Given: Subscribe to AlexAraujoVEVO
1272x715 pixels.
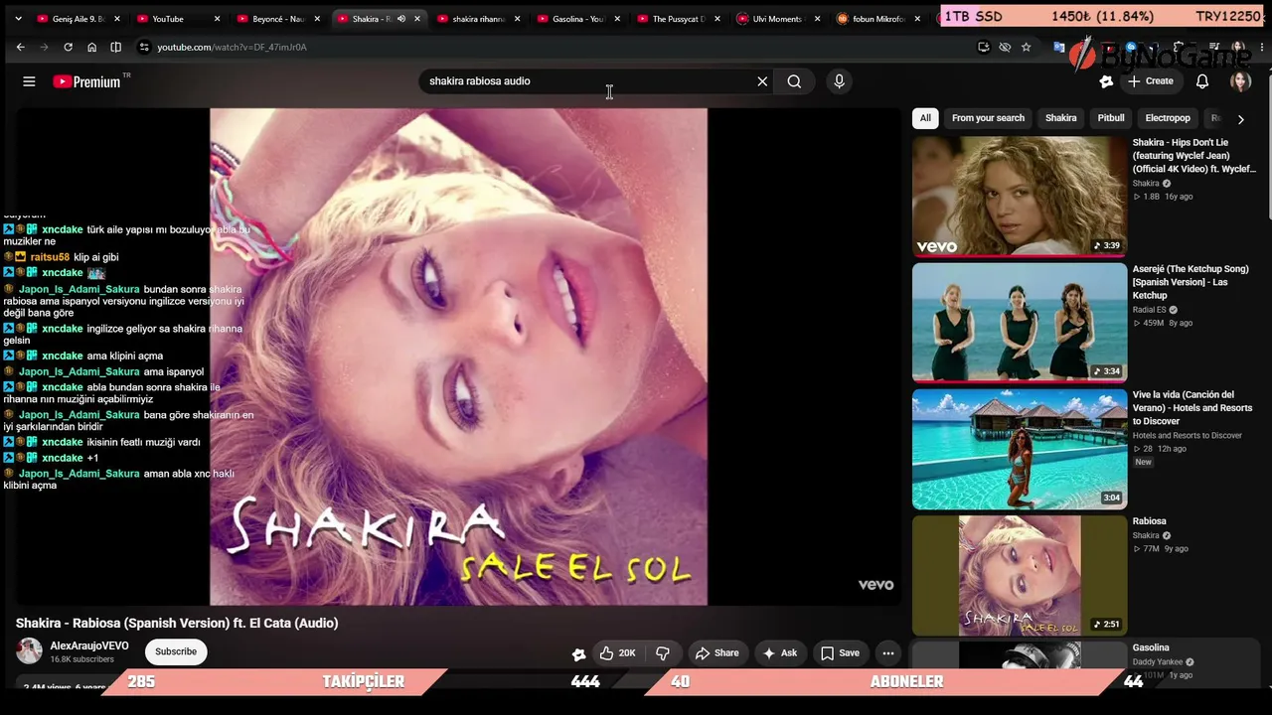Looking at the screenshot, I should click(176, 651).
